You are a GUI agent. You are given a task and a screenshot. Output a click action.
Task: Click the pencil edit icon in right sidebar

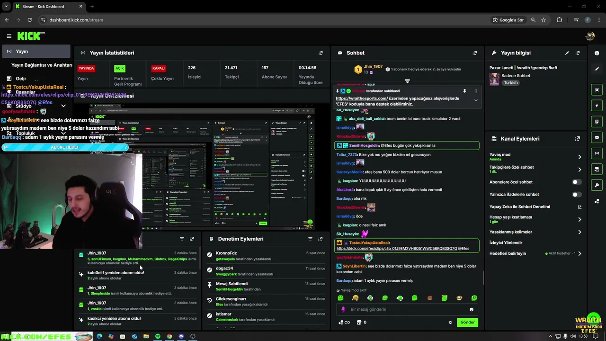point(597,69)
